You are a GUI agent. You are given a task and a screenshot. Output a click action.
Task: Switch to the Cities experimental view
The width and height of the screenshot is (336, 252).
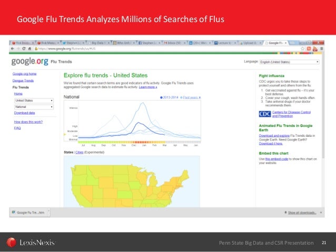pos(80,152)
